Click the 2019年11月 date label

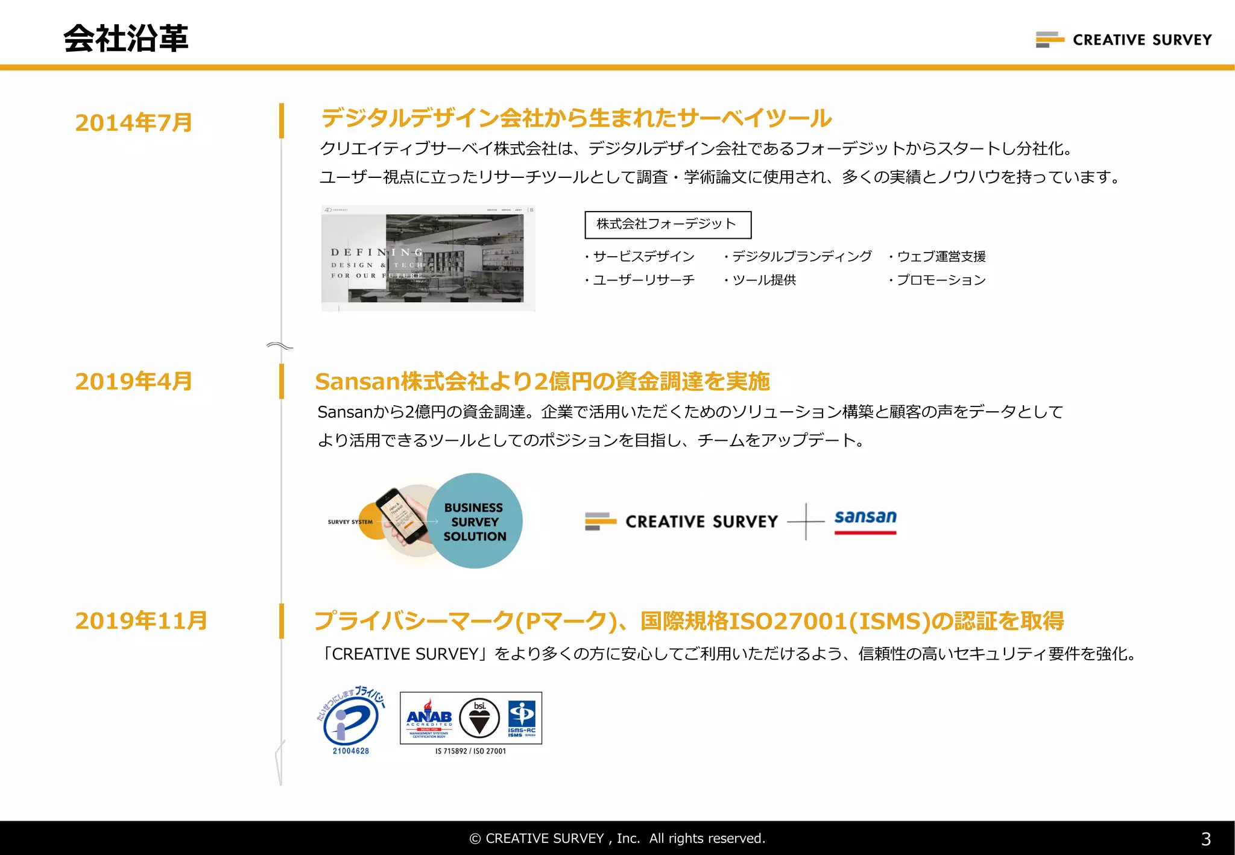tap(141, 620)
